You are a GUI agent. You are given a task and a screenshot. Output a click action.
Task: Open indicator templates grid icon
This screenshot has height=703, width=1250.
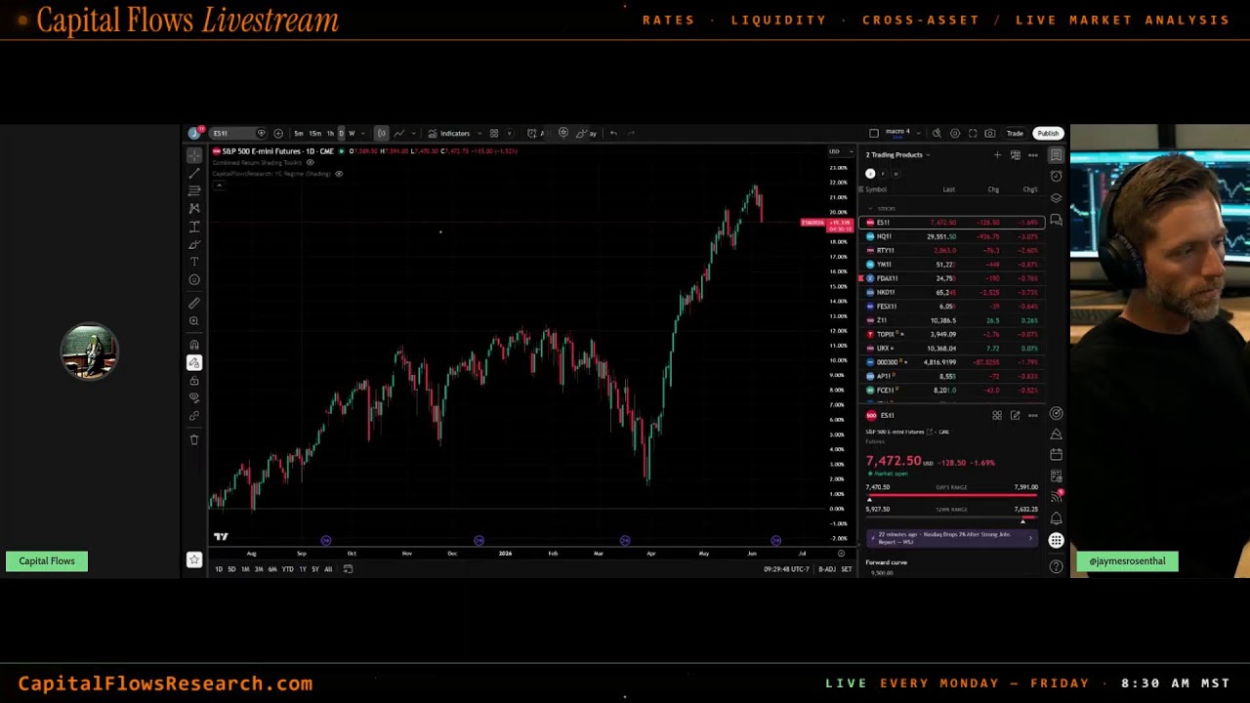click(494, 133)
